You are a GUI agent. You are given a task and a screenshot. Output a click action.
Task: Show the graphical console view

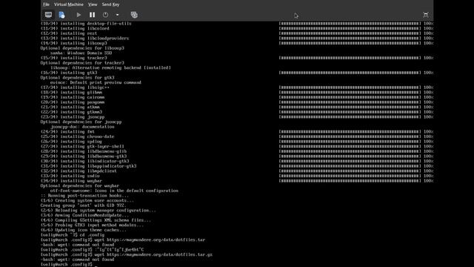tap(48, 15)
